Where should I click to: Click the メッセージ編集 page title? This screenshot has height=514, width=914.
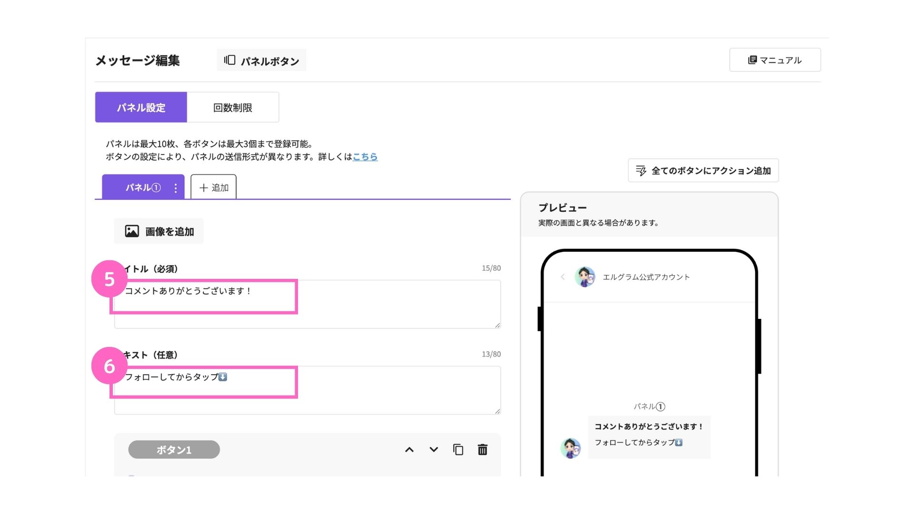[138, 60]
